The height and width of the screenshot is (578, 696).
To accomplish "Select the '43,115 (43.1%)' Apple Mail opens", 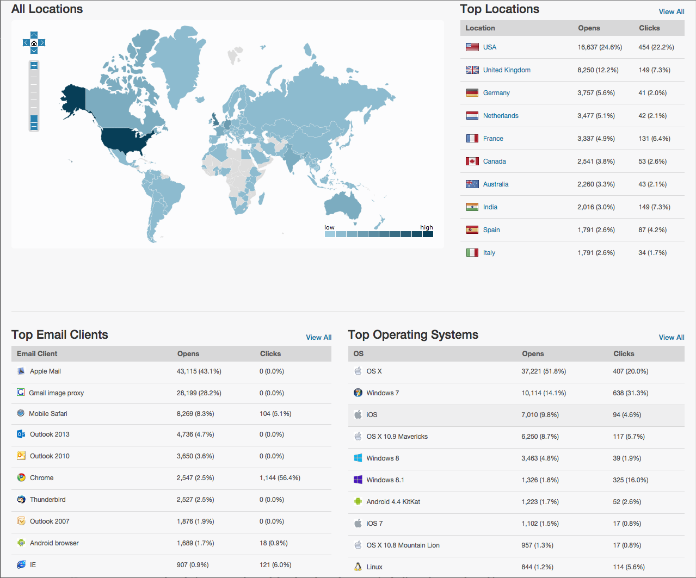I will [x=199, y=371].
